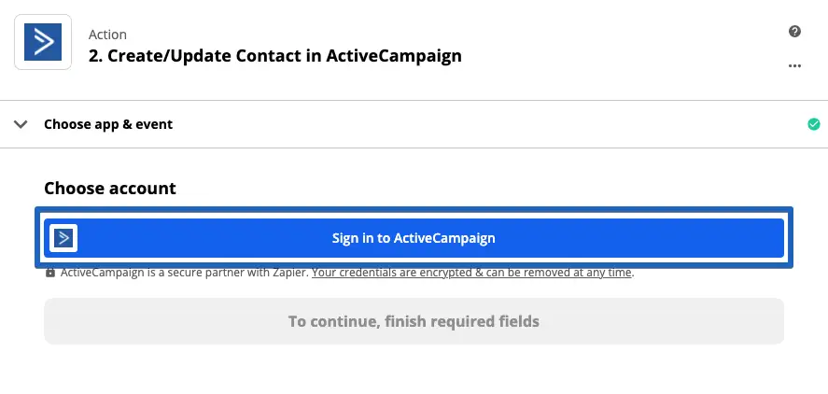Expand the "Choose app & event" section label
828x394 pixels.
tap(108, 124)
